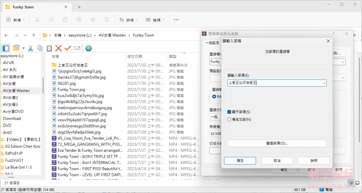
Task: Click the 確定 button in the password dialog
Action: pos(240,160)
